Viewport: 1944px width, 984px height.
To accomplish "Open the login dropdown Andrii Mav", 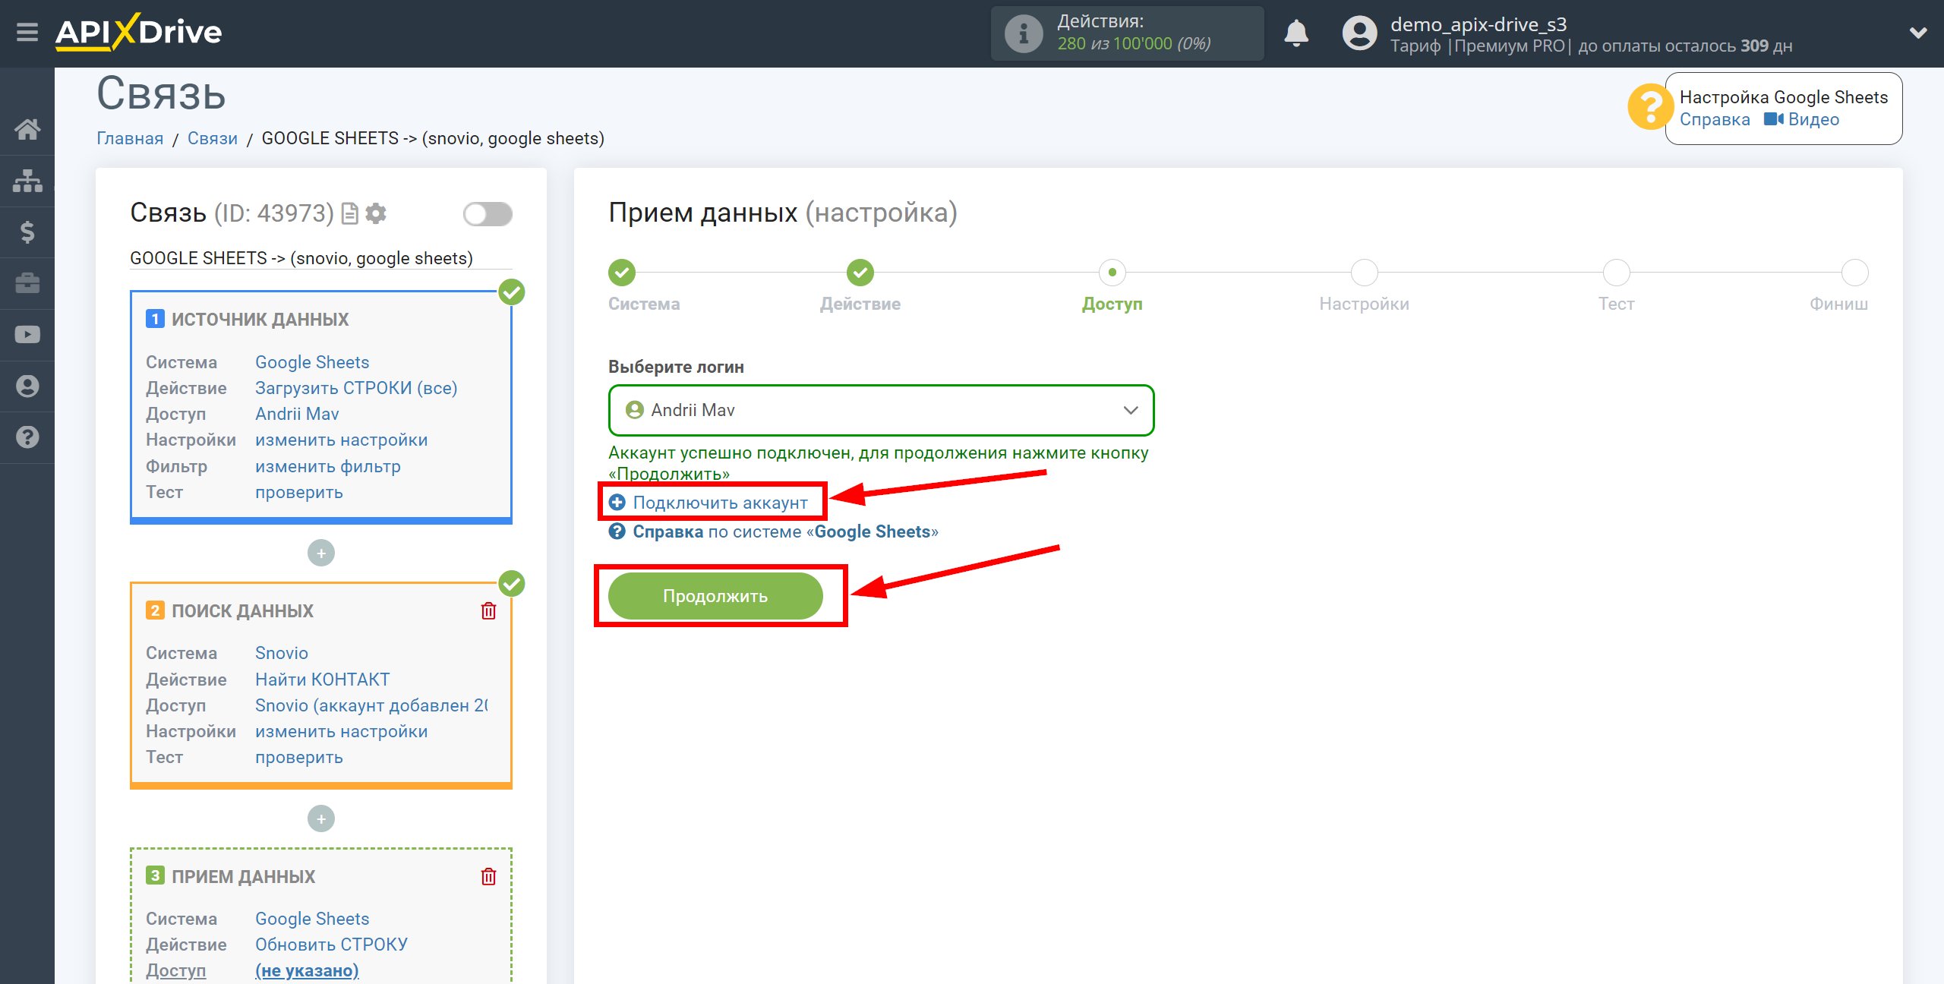I will tap(881, 410).
